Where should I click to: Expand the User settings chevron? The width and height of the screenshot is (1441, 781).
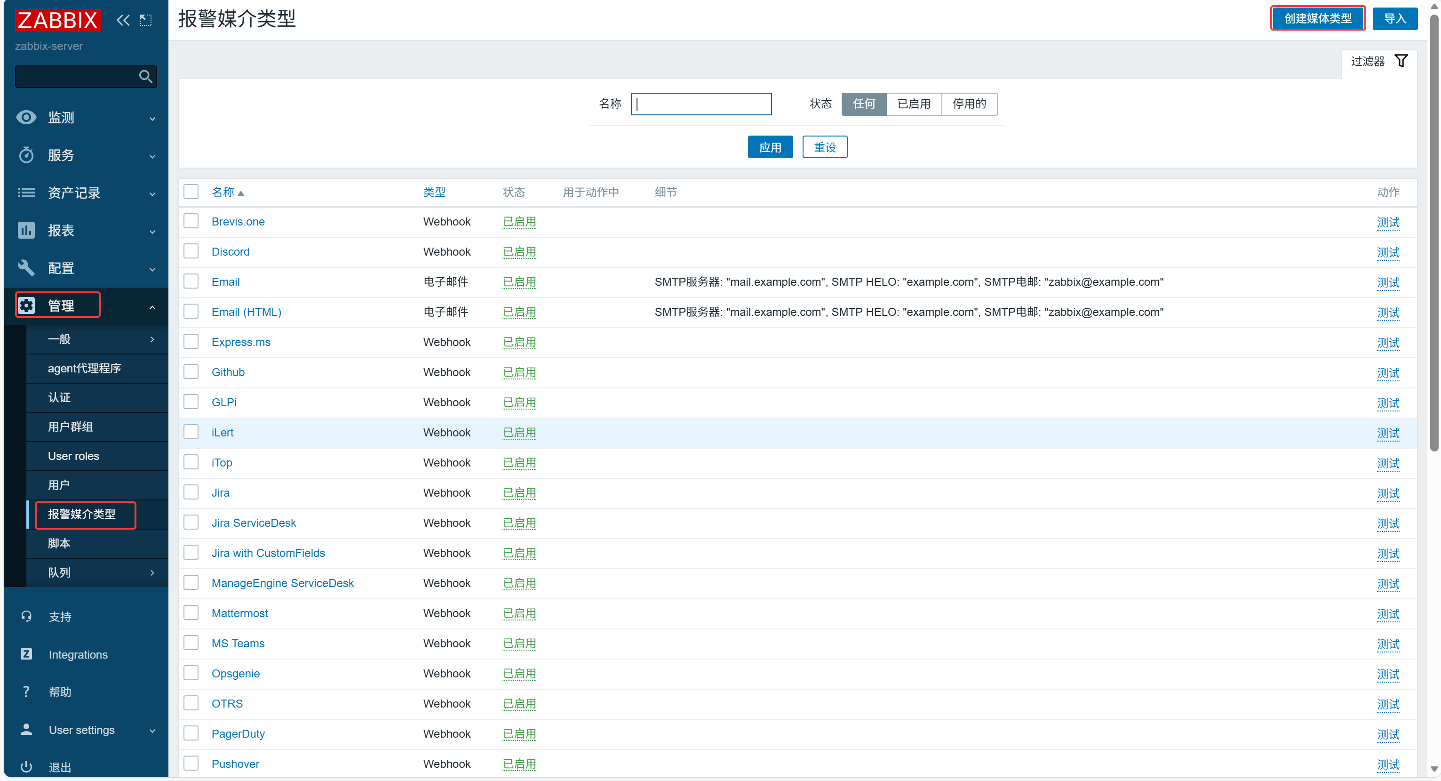pyautogui.click(x=152, y=731)
